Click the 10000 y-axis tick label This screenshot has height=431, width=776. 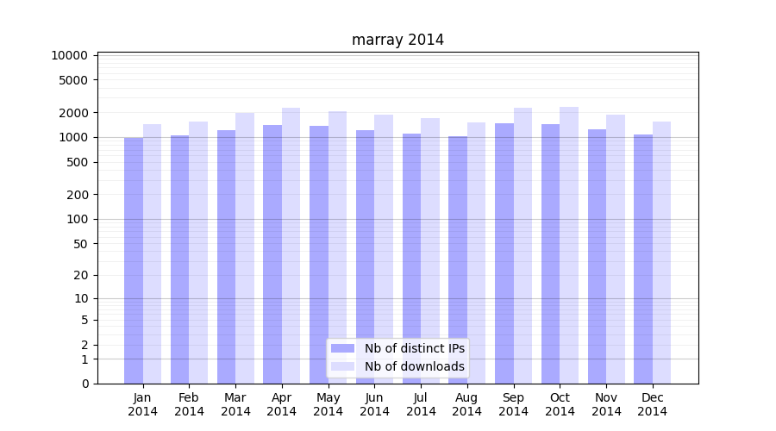pyautogui.click(x=69, y=55)
